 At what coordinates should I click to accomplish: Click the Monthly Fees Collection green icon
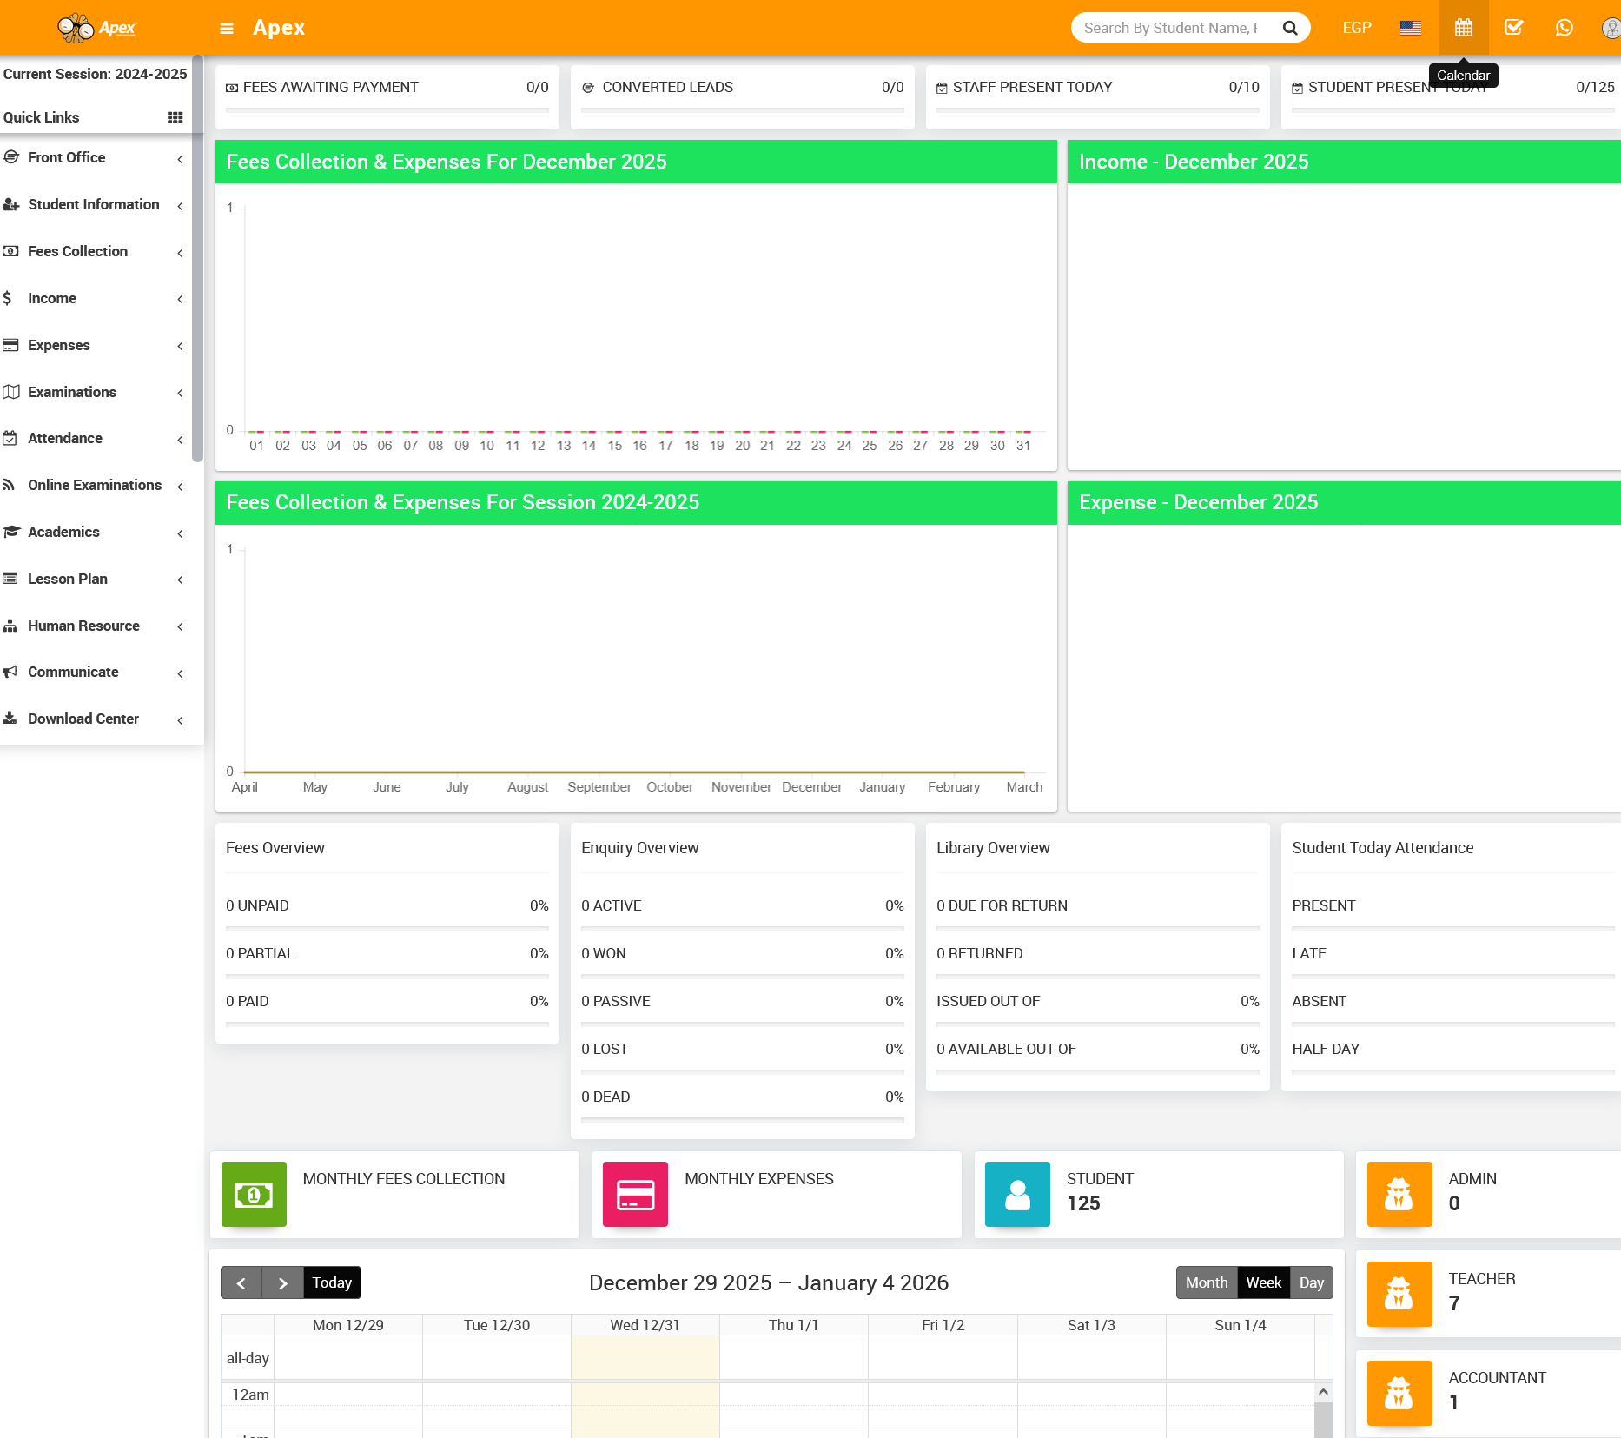(254, 1195)
